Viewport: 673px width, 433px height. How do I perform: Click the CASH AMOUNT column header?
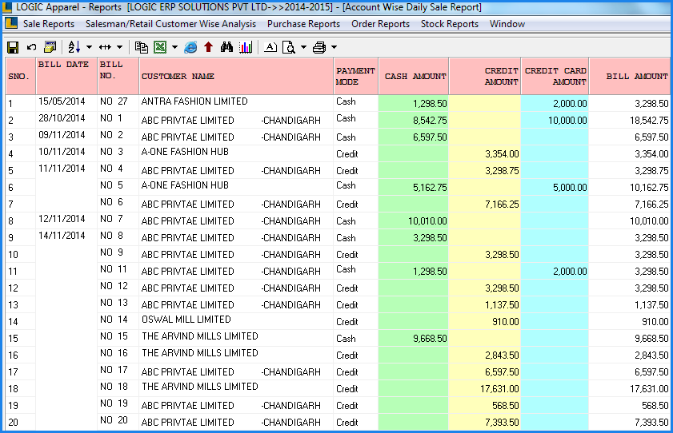414,76
